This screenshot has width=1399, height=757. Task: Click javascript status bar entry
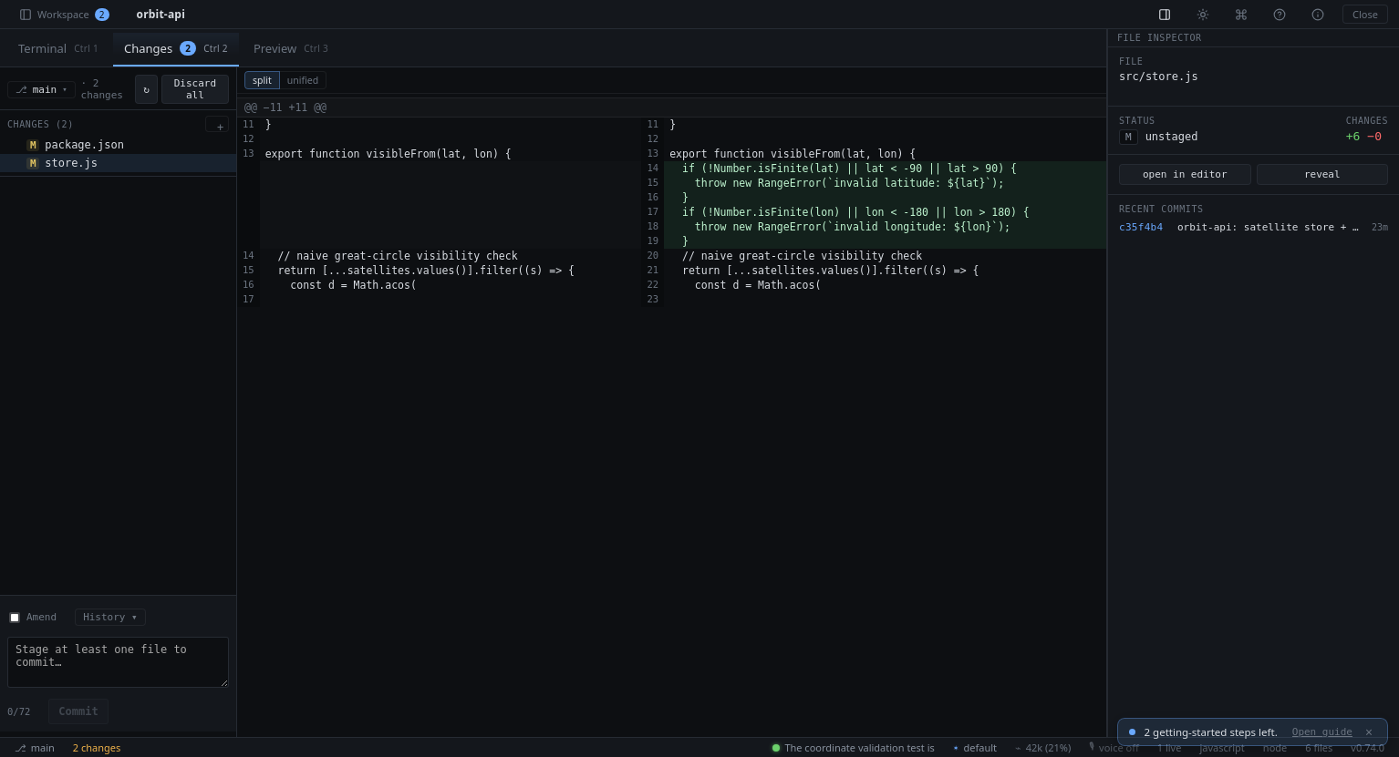(x=1222, y=748)
